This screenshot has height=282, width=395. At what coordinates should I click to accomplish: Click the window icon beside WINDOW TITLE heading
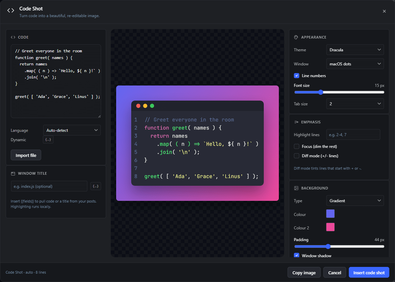pyautogui.click(x=13, y=174)
